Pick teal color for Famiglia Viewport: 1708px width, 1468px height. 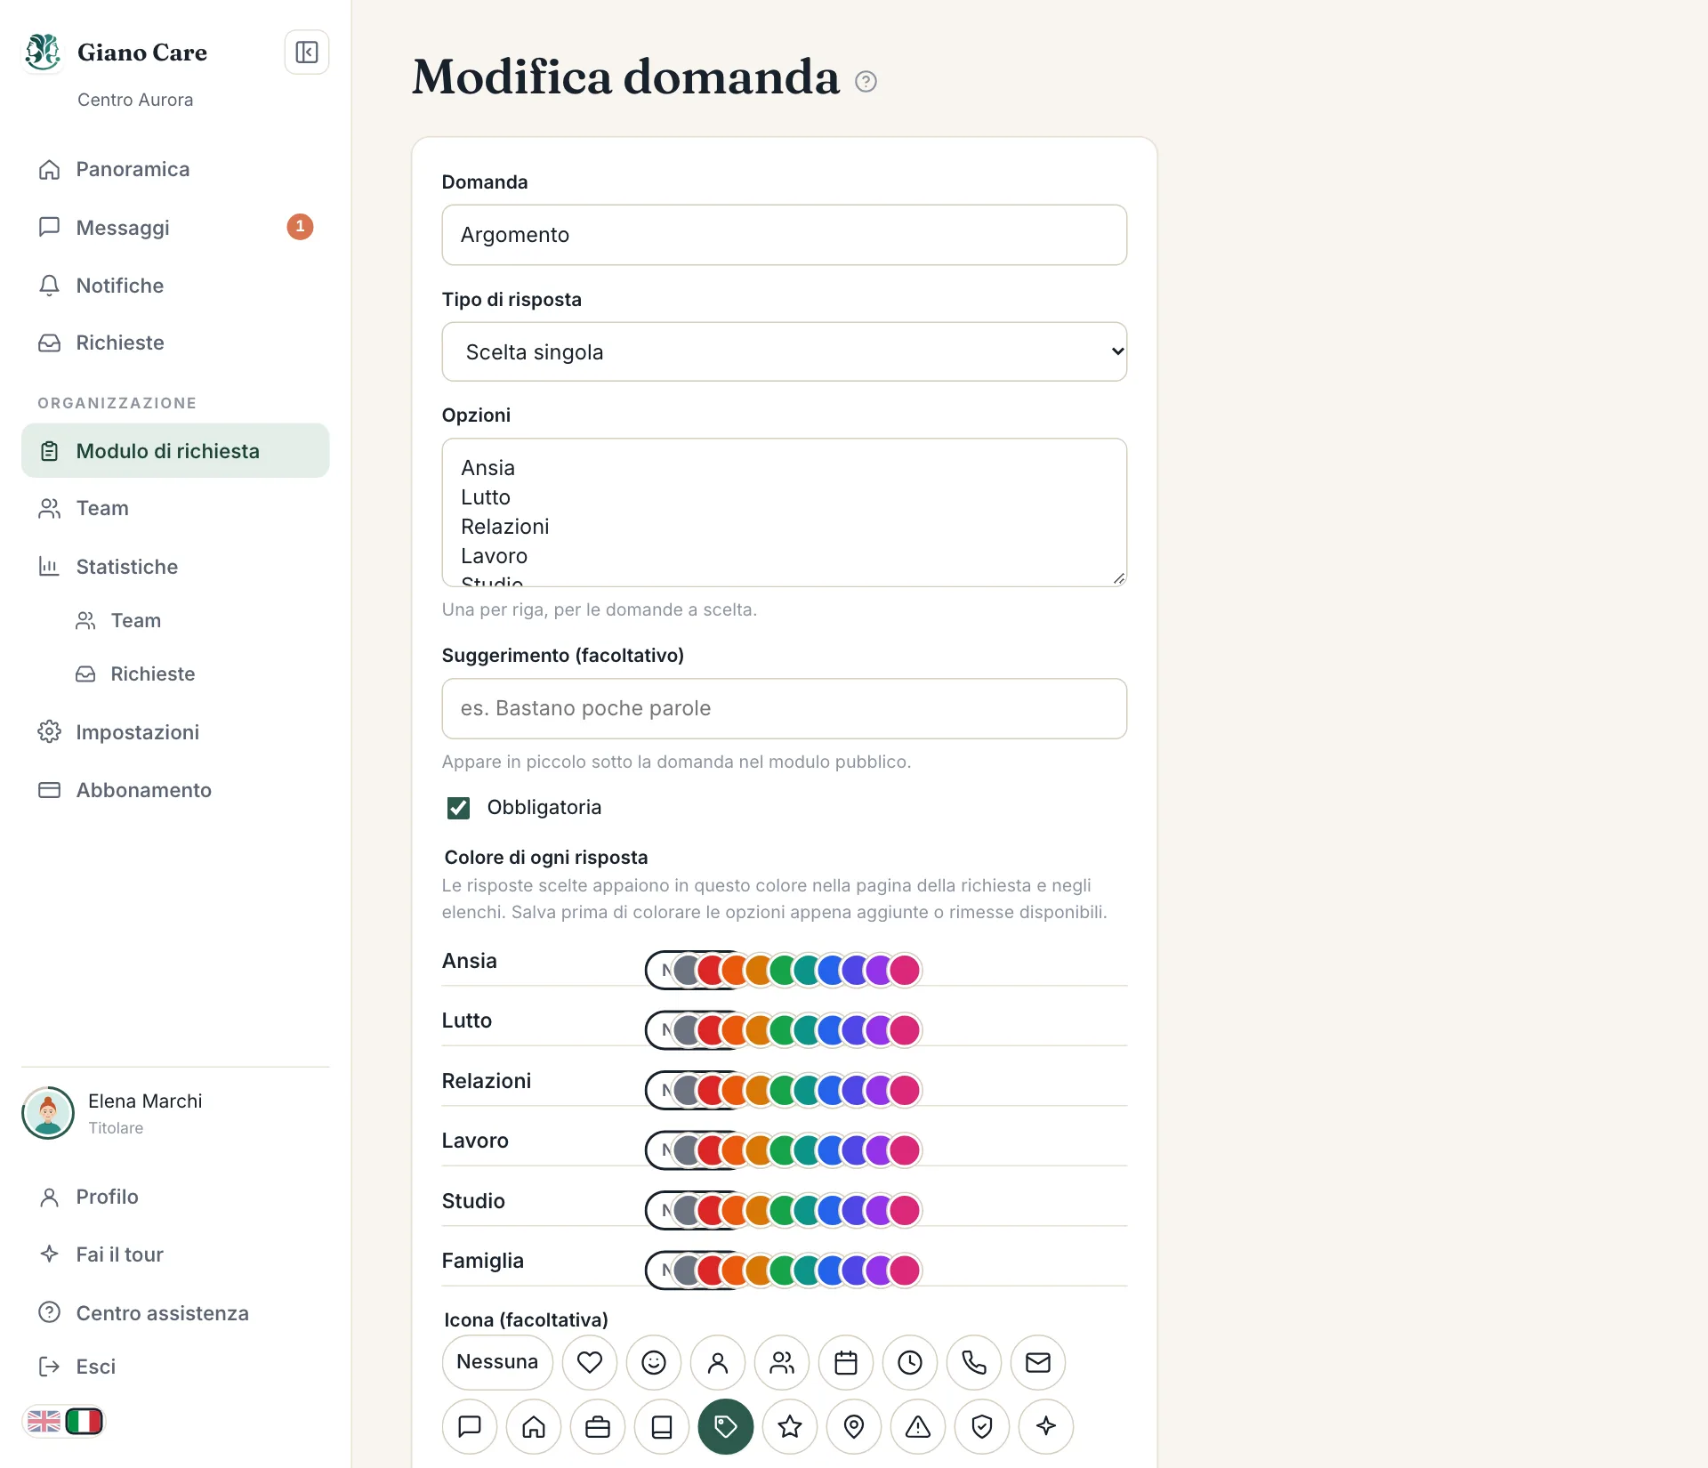807,1270
